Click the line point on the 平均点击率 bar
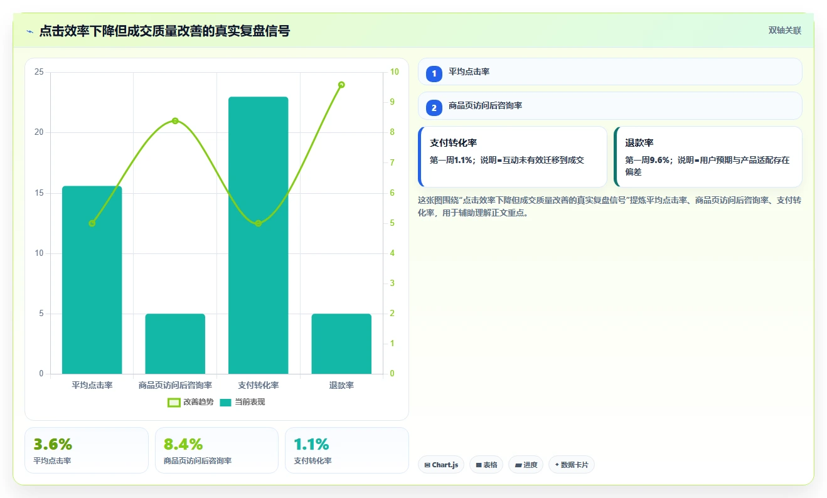This screenshot has width=827, height=498. [x=92, y=223]
